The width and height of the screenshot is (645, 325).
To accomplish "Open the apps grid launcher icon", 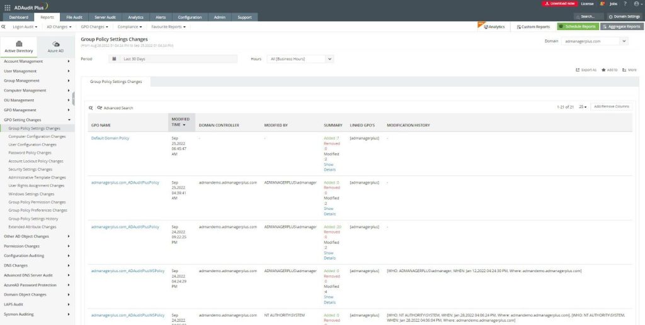I will click(7, 6).
